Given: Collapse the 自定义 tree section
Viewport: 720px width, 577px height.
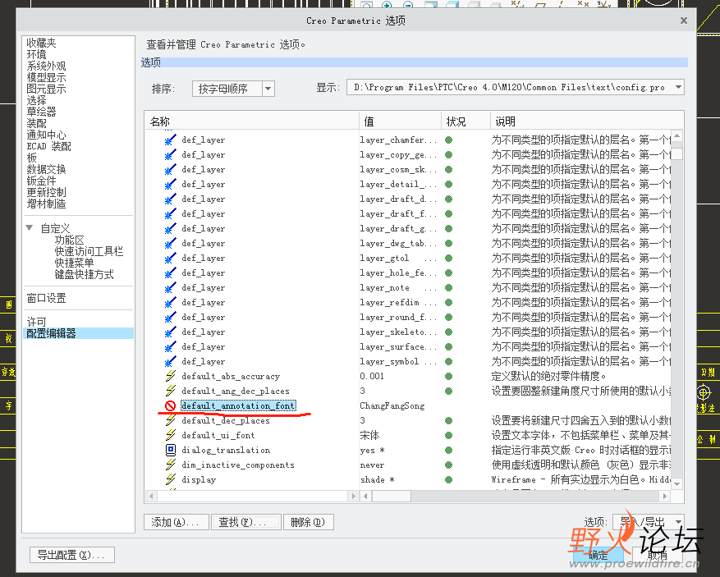Looking at the screenshot, I should 30,227.
